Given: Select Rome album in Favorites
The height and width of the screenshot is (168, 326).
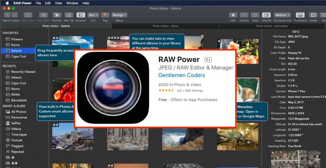Looking at the screenshot, I should [15, 45].
